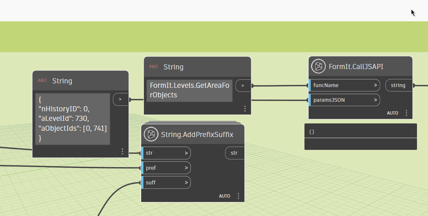Open the three-dot options menu on the CallJSAPI node
This screenshot has height=216, width=428.
(406, 113)
